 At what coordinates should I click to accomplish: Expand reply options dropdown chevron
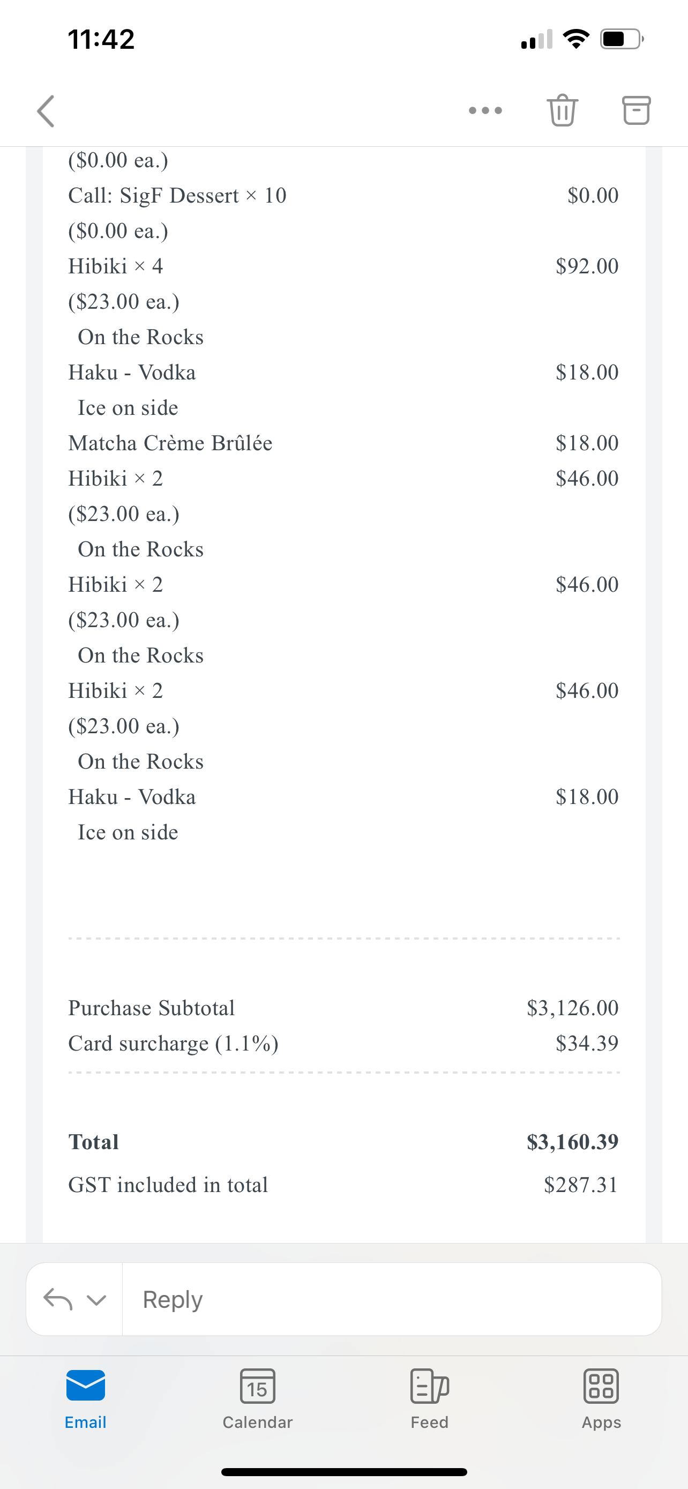pos(96,1300)
